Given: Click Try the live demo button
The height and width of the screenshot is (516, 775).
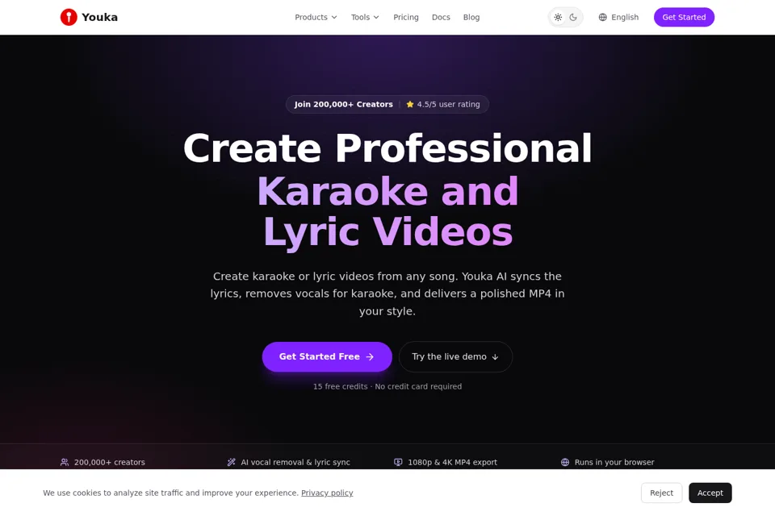Looking at the screenshot, I should coord(455,356).
